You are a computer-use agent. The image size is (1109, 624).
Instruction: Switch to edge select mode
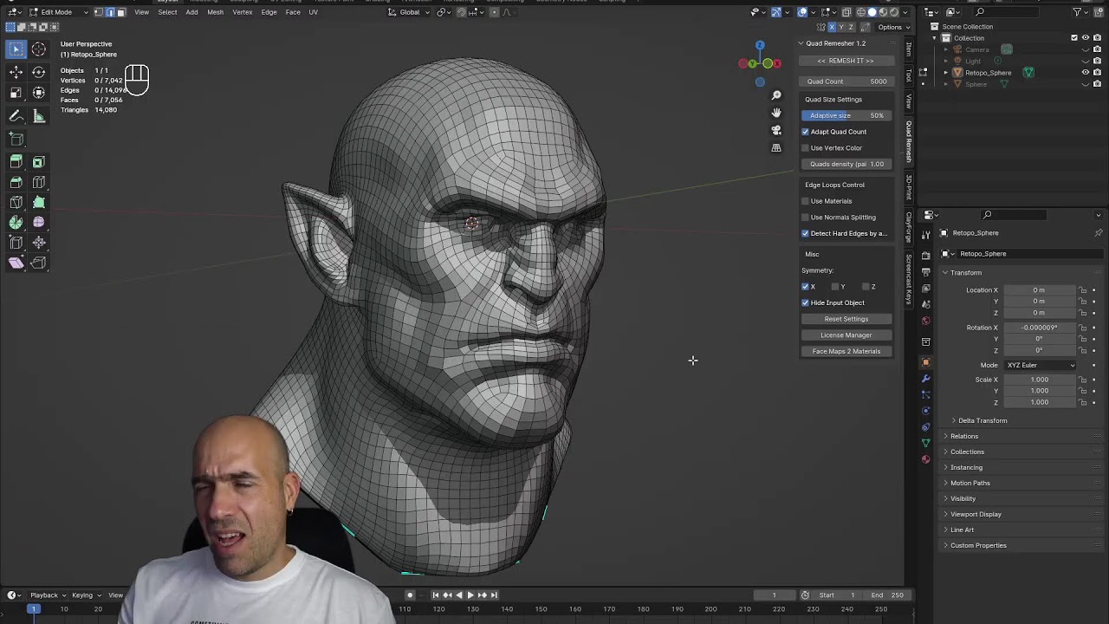[109, 12]
